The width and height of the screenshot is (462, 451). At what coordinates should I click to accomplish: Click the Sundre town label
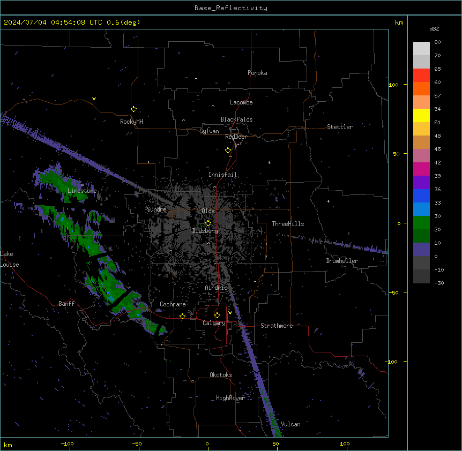pyautogui.click(x=157, y=209)
